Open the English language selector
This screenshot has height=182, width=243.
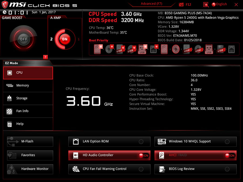point(219,4)
